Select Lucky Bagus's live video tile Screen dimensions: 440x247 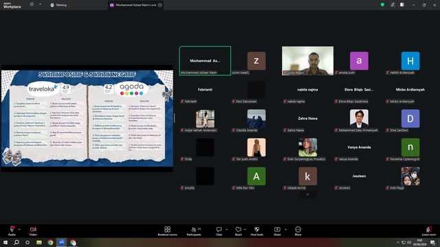(307, 61)
